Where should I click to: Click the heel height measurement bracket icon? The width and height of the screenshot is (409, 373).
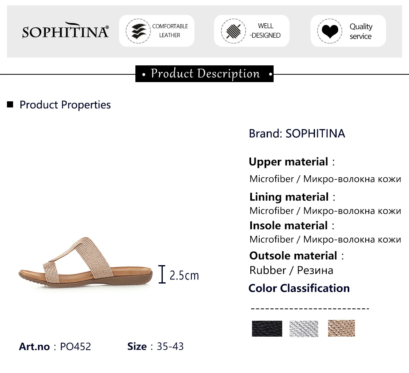[162, 274]
